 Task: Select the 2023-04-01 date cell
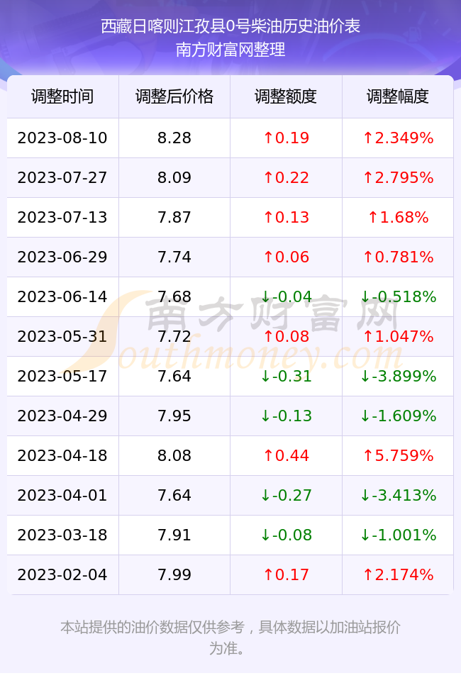coord(62,495)
